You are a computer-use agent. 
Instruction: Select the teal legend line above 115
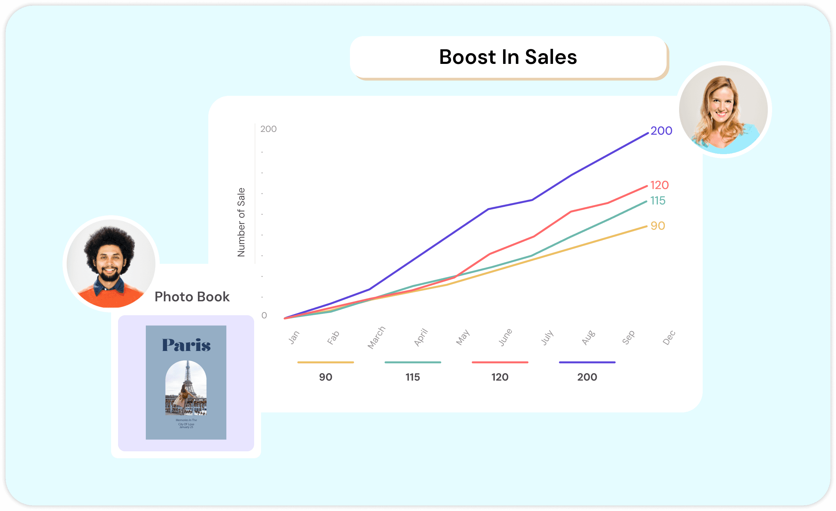point(412,362)
